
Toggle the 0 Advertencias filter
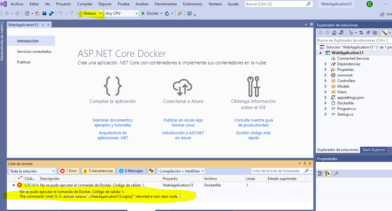click(x=99, y=171)
